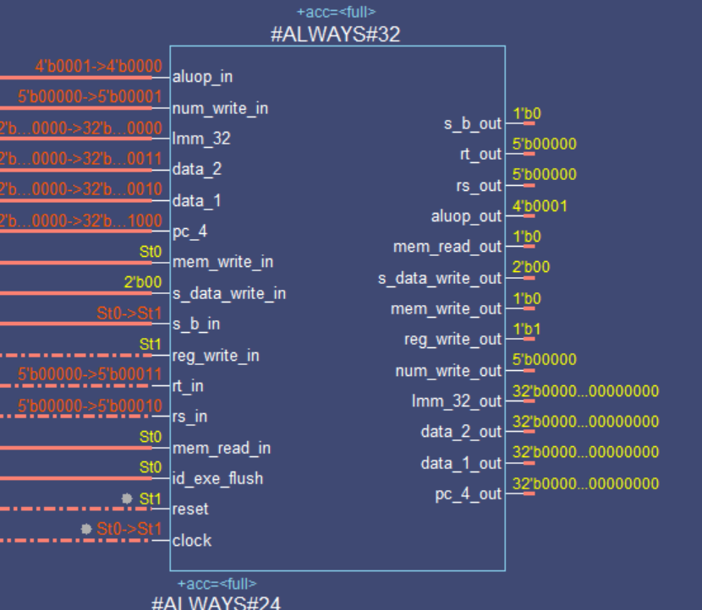Select the St0->St1 value on clock
The height and width of the screenshot is (610, 702).
129,530
